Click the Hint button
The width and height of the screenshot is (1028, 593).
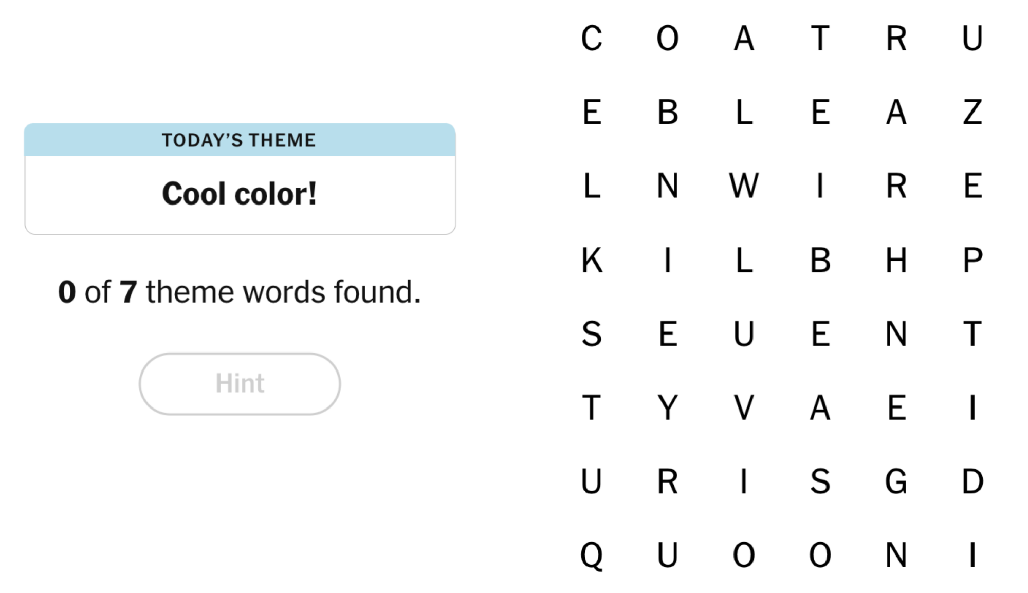tap(240, 383)
